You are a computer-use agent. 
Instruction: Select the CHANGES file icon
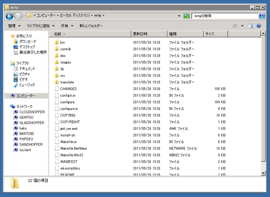click(x=57, y=88)
